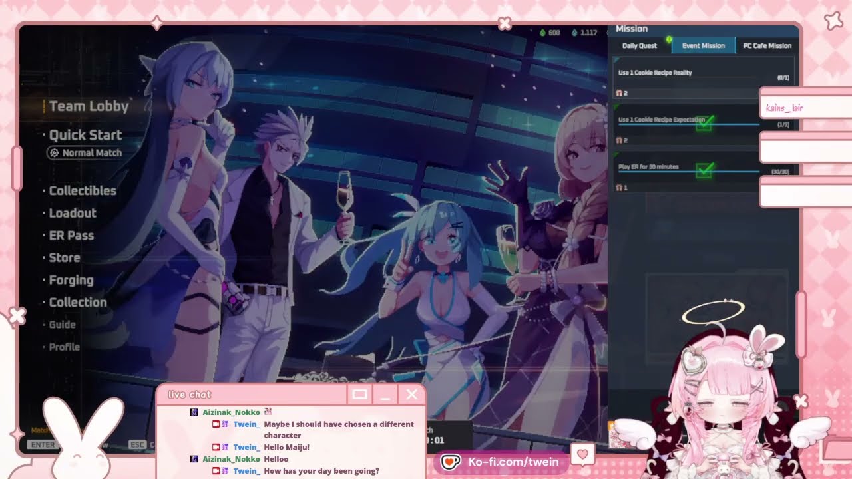The width and height of the screenshot is (852, 479).
Task: Click the green checkmark on Play ER for 30 minutes
Action: [704, 170]
